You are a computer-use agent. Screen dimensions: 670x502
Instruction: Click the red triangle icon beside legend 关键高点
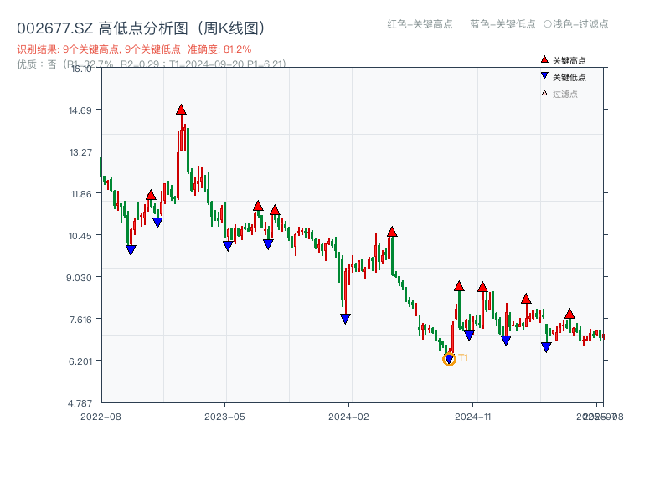pyautogui.click(x=544, y=59)
